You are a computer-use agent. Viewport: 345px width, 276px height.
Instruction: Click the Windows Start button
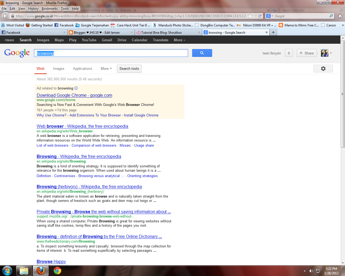point(7,271)
